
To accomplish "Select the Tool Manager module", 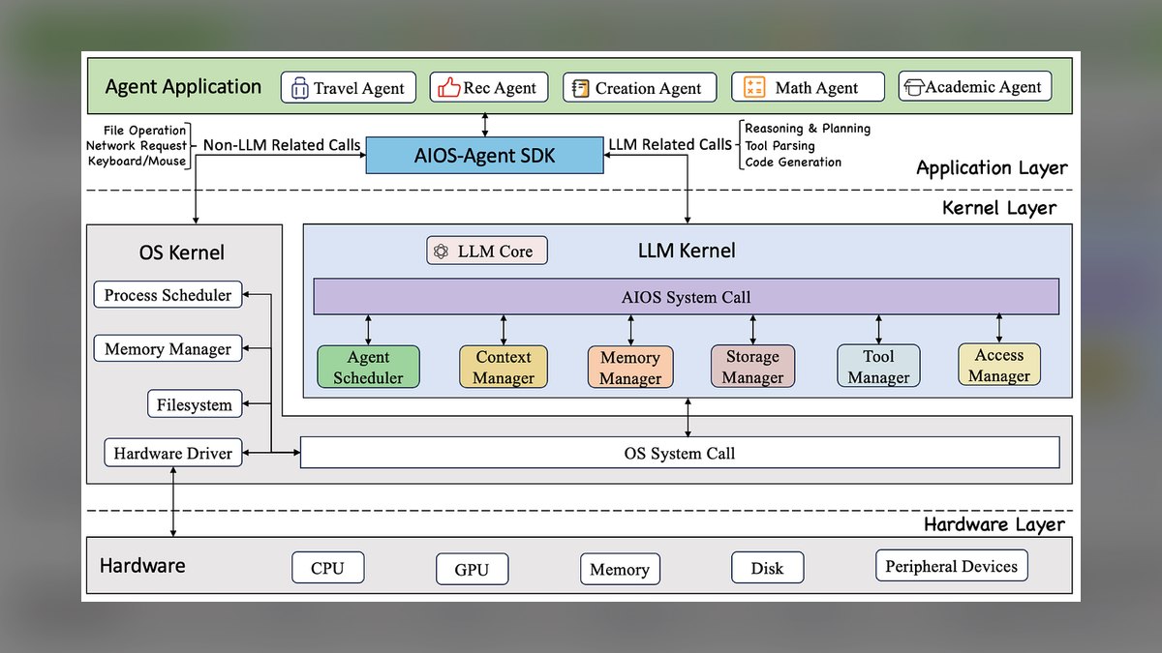I will click(879, 368).
